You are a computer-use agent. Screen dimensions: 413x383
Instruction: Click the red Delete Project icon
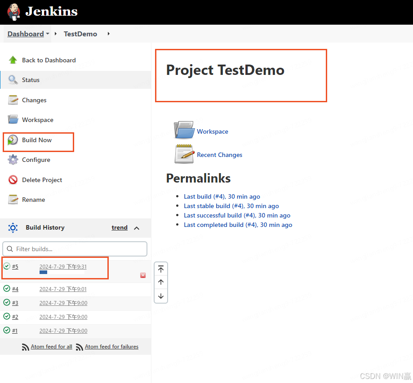tap(13, 180)
